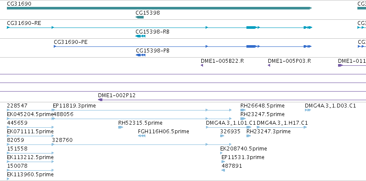Click the RH26648.5prime feature glyph
Image resolution: width=366 pixels, height=181 pixels.
(x=243, y=110)
